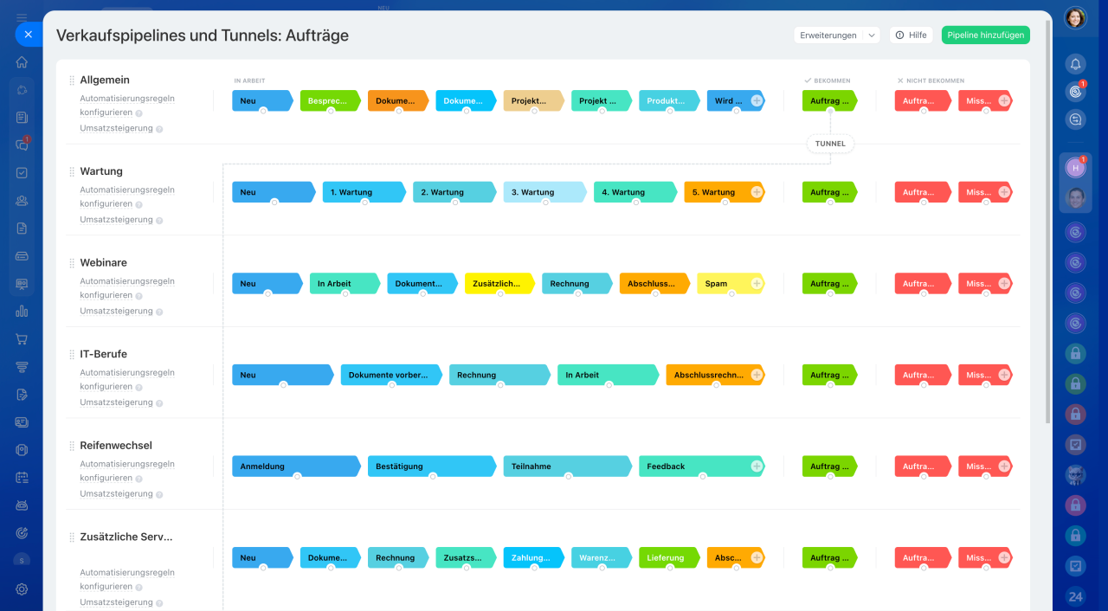Screen dimensions: 1108x611
Task: Open the chat with the H avatar
Action: [1075, 168]
